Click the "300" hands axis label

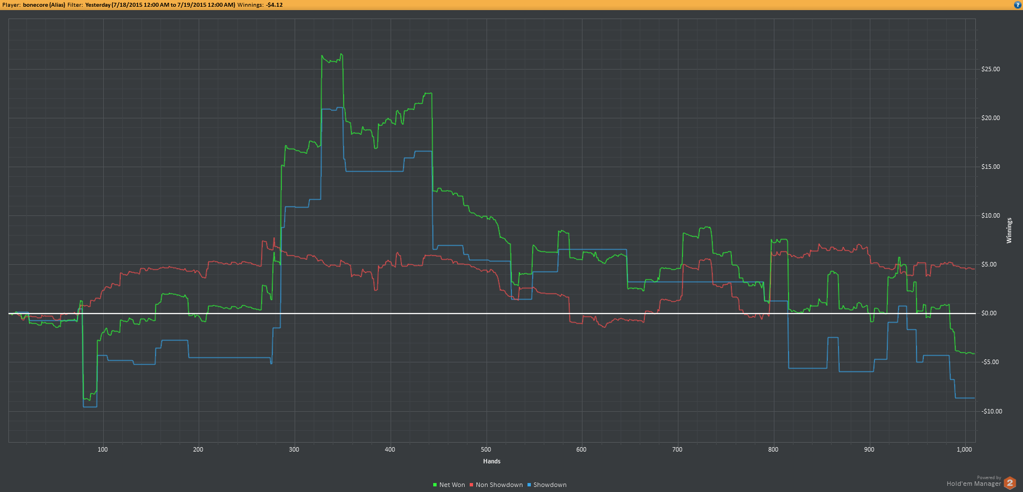pos(294,449)
